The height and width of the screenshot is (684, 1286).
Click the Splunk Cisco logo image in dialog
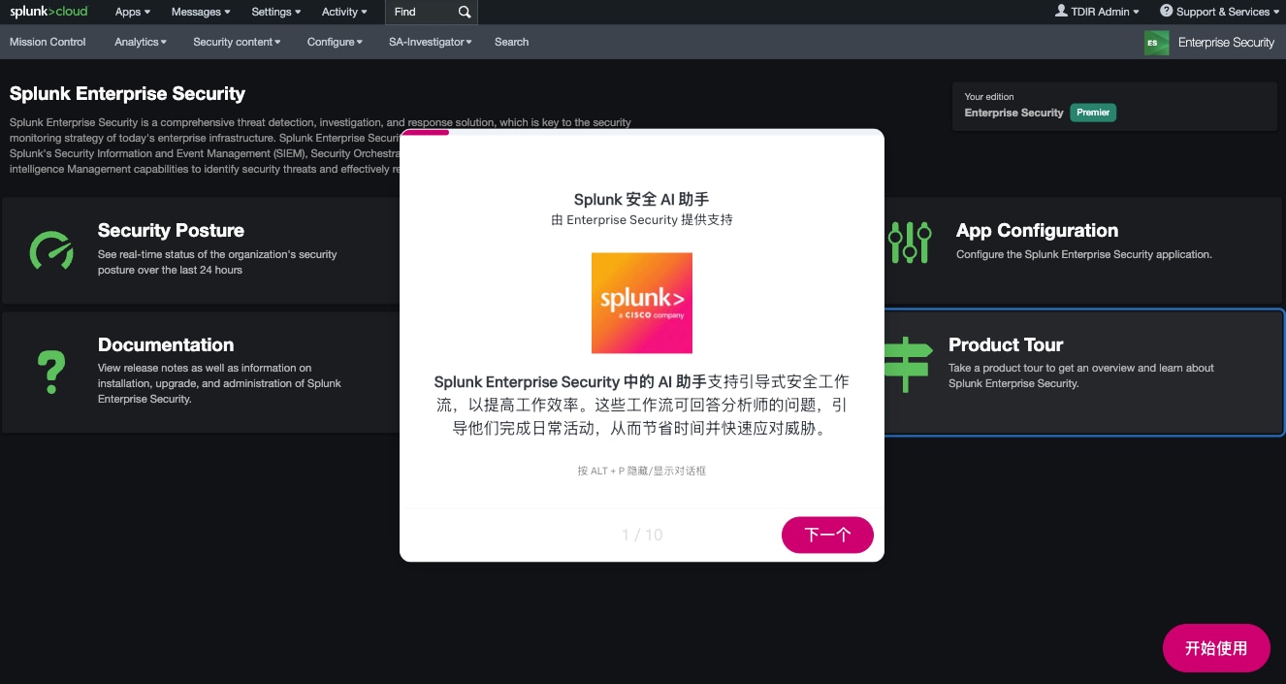642,303
